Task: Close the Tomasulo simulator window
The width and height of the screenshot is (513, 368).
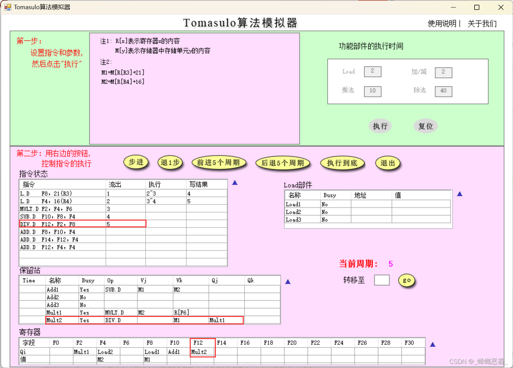Action: pyautogui.click(x=501, y=7)
